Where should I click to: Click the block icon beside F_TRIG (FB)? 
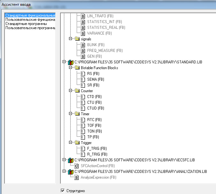pyautogui.click(x=83, y=149)
